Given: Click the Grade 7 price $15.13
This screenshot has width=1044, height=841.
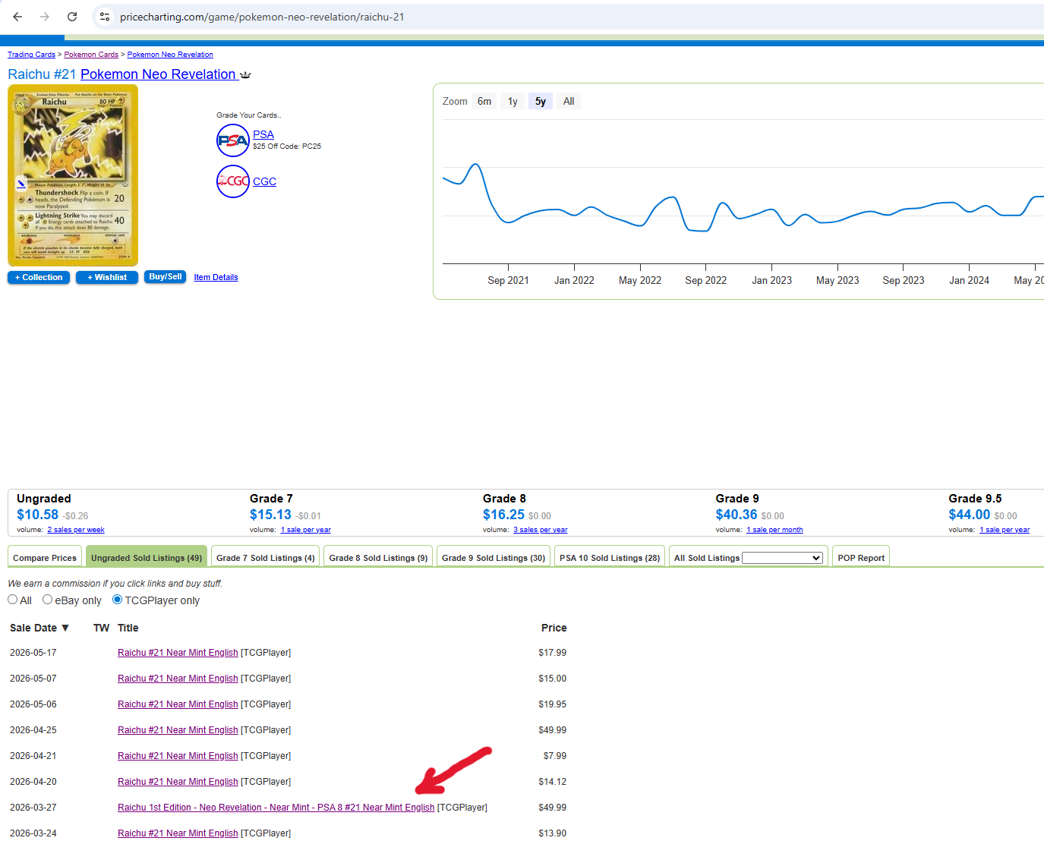Looking at the screenshot, I should click(270, 515).
